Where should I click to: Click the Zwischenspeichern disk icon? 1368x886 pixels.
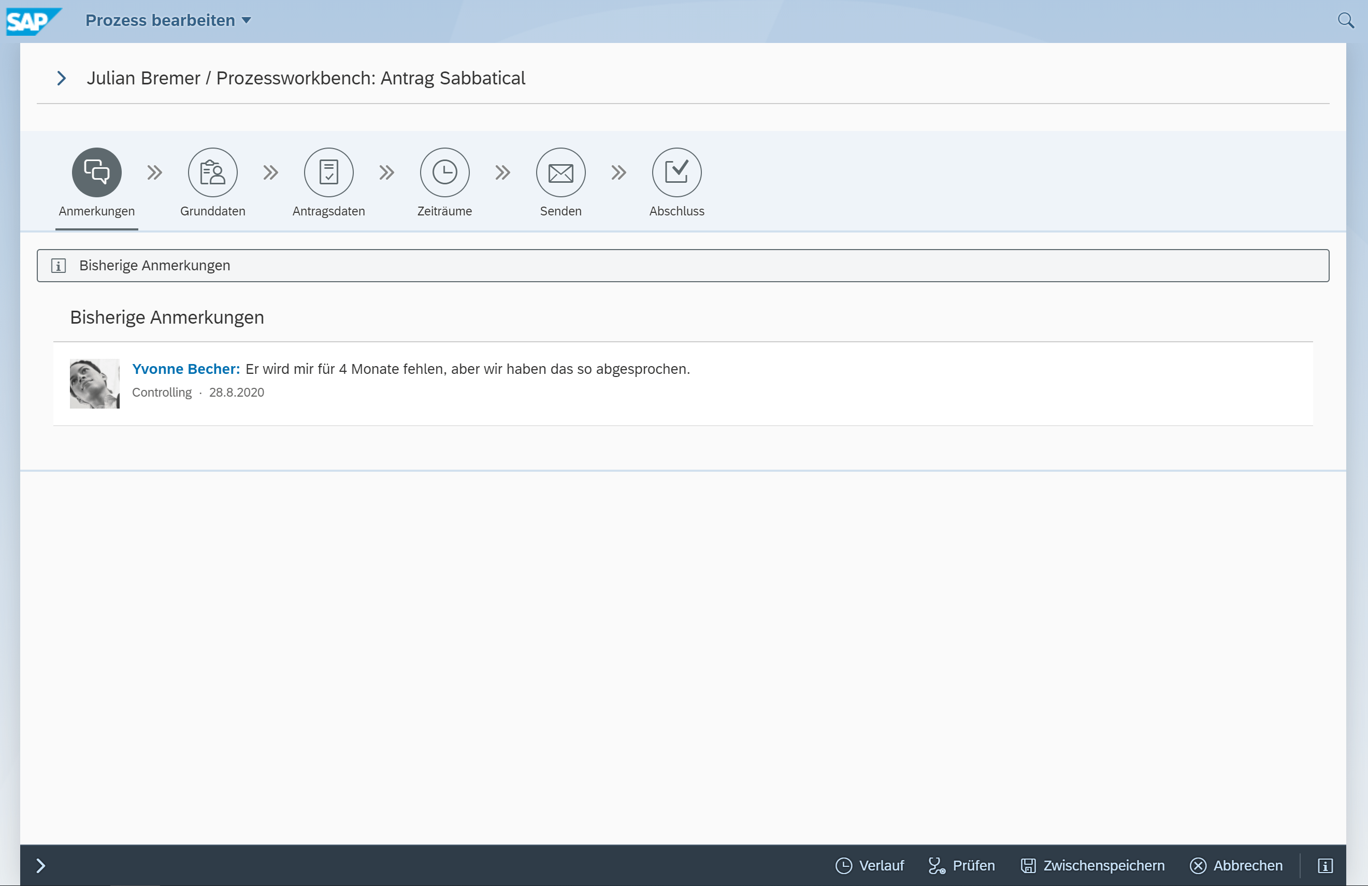pos(1028,866)
